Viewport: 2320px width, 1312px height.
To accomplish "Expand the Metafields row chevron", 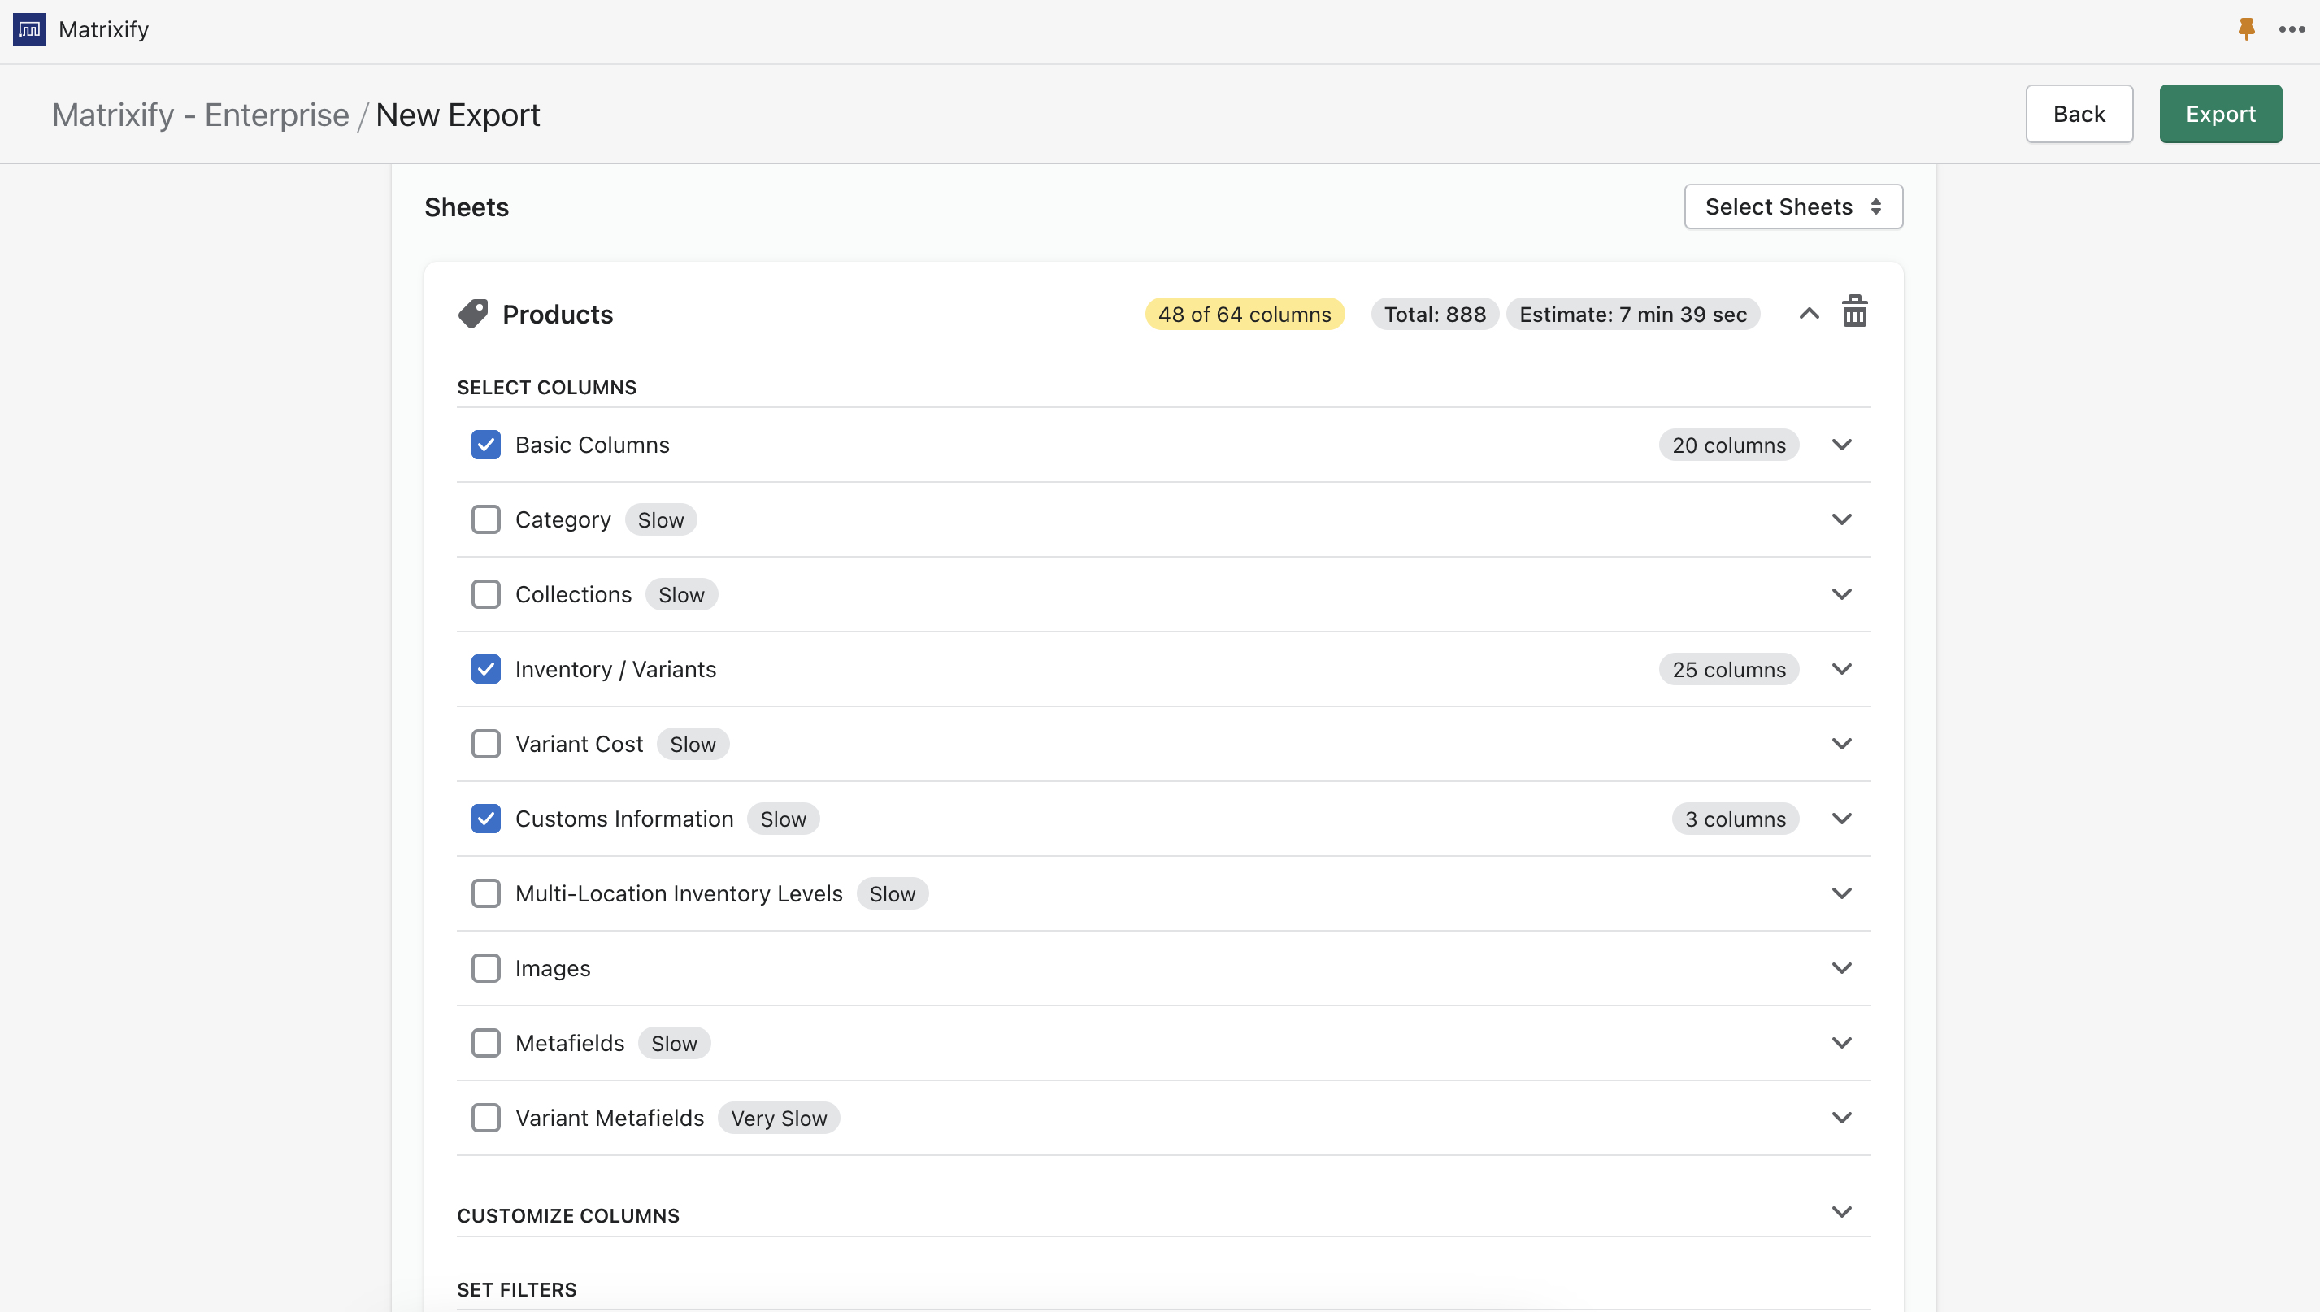I will point(1841,1044).
